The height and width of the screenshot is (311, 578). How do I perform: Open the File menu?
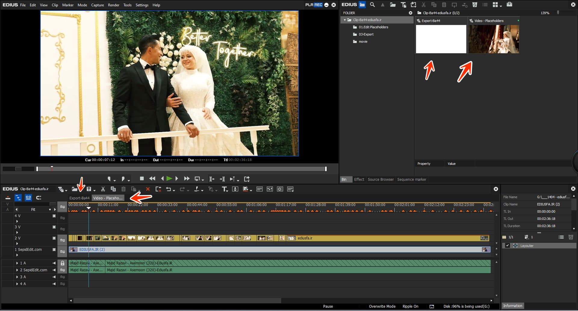pyautogui.click(x=23, y=5)
